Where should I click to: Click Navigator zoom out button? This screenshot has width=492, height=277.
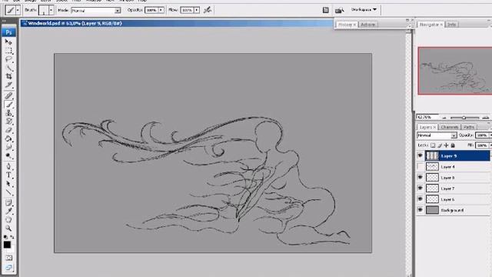point(444,118)
